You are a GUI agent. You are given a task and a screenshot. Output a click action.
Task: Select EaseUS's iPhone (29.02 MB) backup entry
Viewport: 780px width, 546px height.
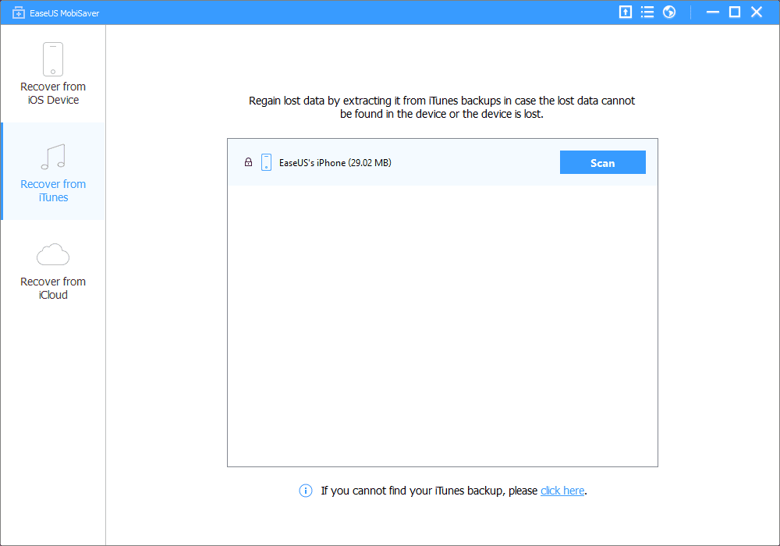point(335,163)
